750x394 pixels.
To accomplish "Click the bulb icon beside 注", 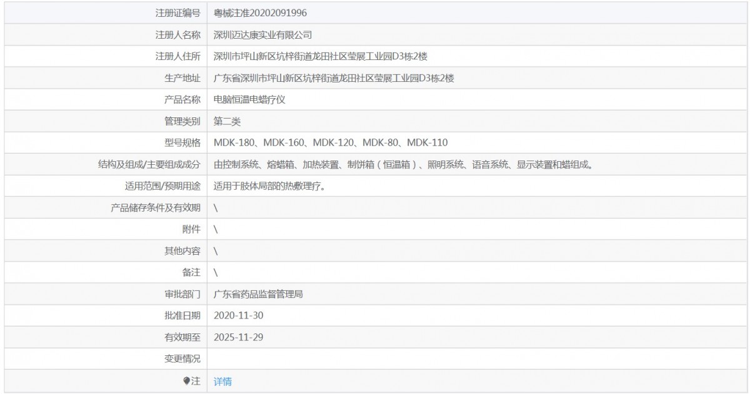I will pyautogui.click(x=186, y=381).
